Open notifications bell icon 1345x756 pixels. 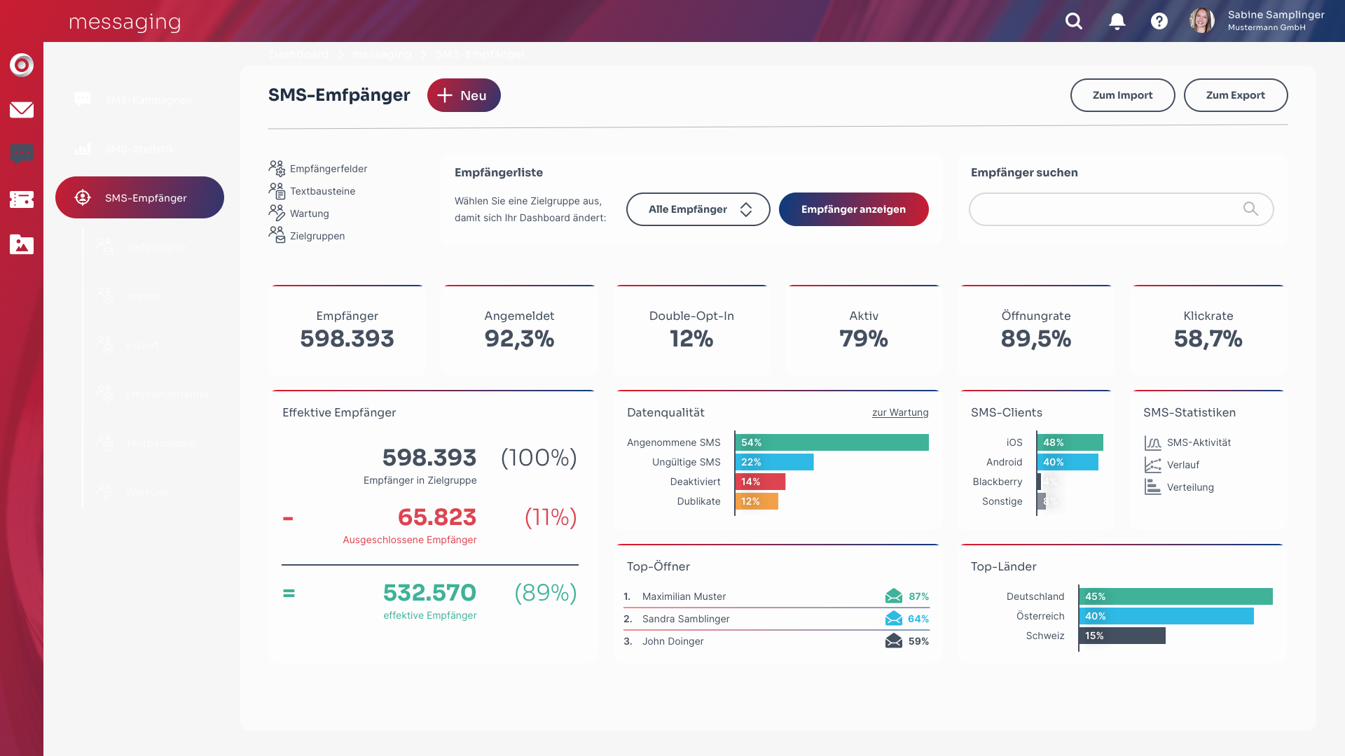tap(1117, 21)
